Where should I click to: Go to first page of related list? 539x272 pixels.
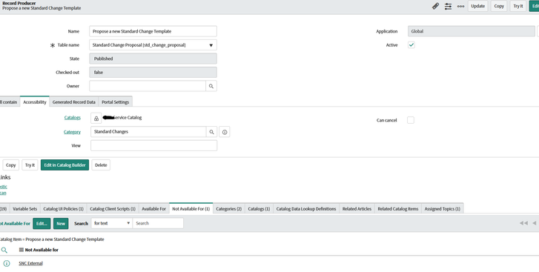(x=523, y=223)
